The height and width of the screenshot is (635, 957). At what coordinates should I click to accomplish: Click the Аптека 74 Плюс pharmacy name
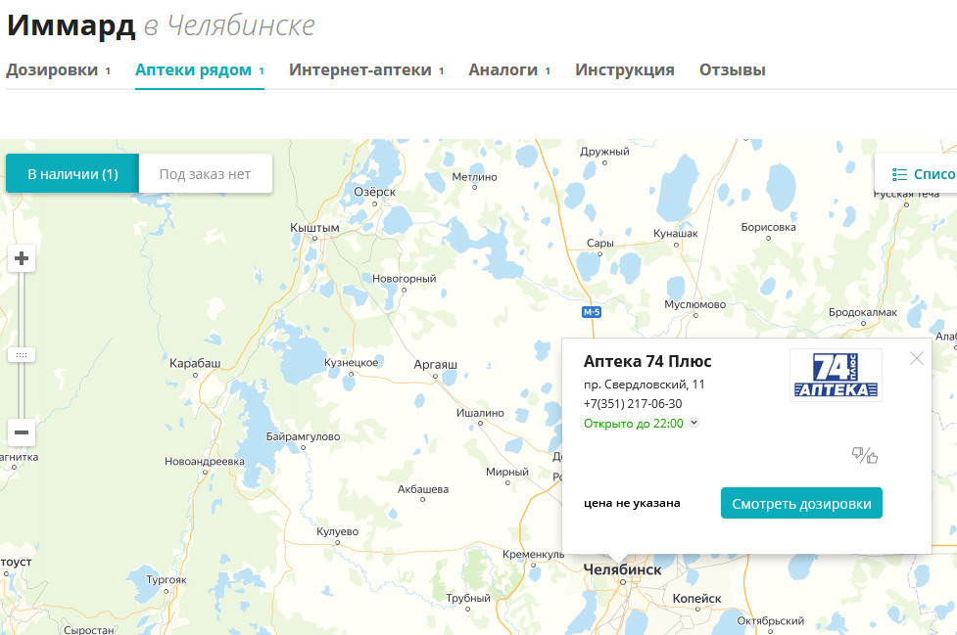coord(647,361)
